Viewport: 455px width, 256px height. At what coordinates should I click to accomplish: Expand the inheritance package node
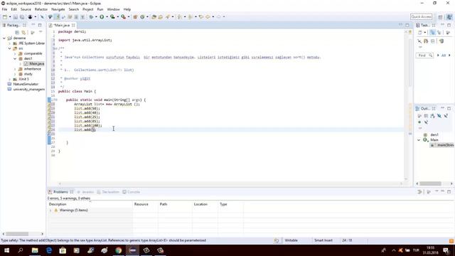pyautogui.click(x=15, y=69)
